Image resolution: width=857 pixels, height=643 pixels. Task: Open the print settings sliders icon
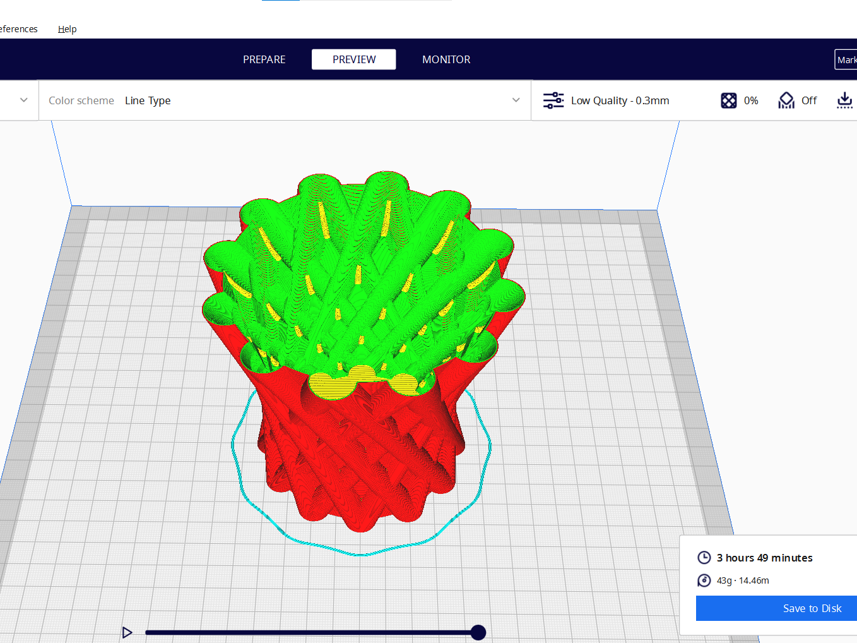click(x=553, y=100)
